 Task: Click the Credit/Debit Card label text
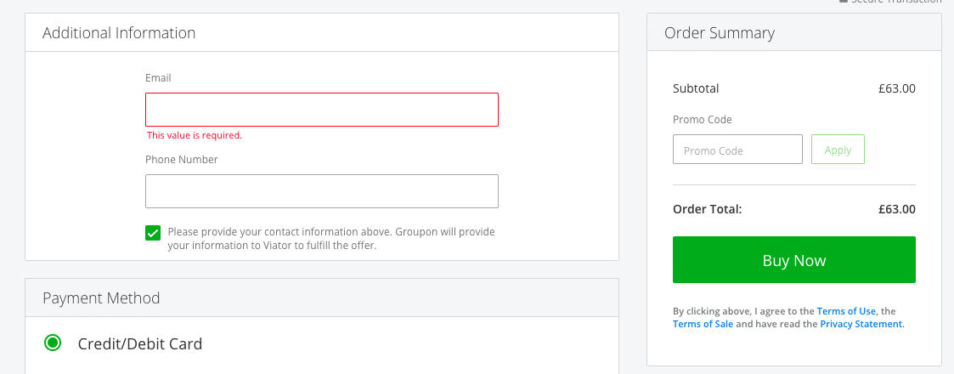point(140,343)
